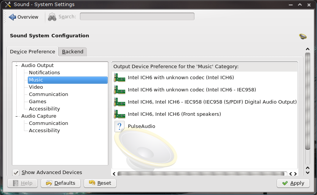Collapse the Audio Output tree branch

click(17, 66)
